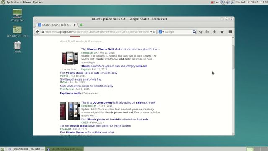Switch to the Dashboard - YouTube taskbar window
268x151 pixels.
click(26, 149)
